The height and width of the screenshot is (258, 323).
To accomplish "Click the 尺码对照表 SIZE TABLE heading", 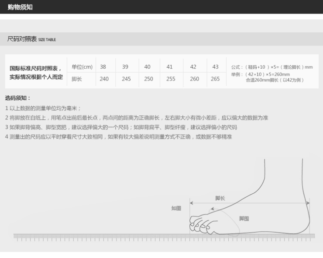I will pyautogui.click(x=31, y=39).
